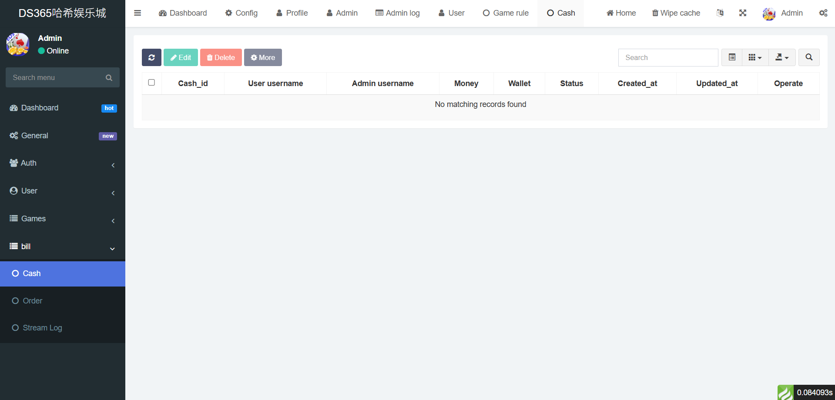The height and width of the screenshot is (400, 835).
Task: Expand the User sidebar menu
Action: click(63, 191)
